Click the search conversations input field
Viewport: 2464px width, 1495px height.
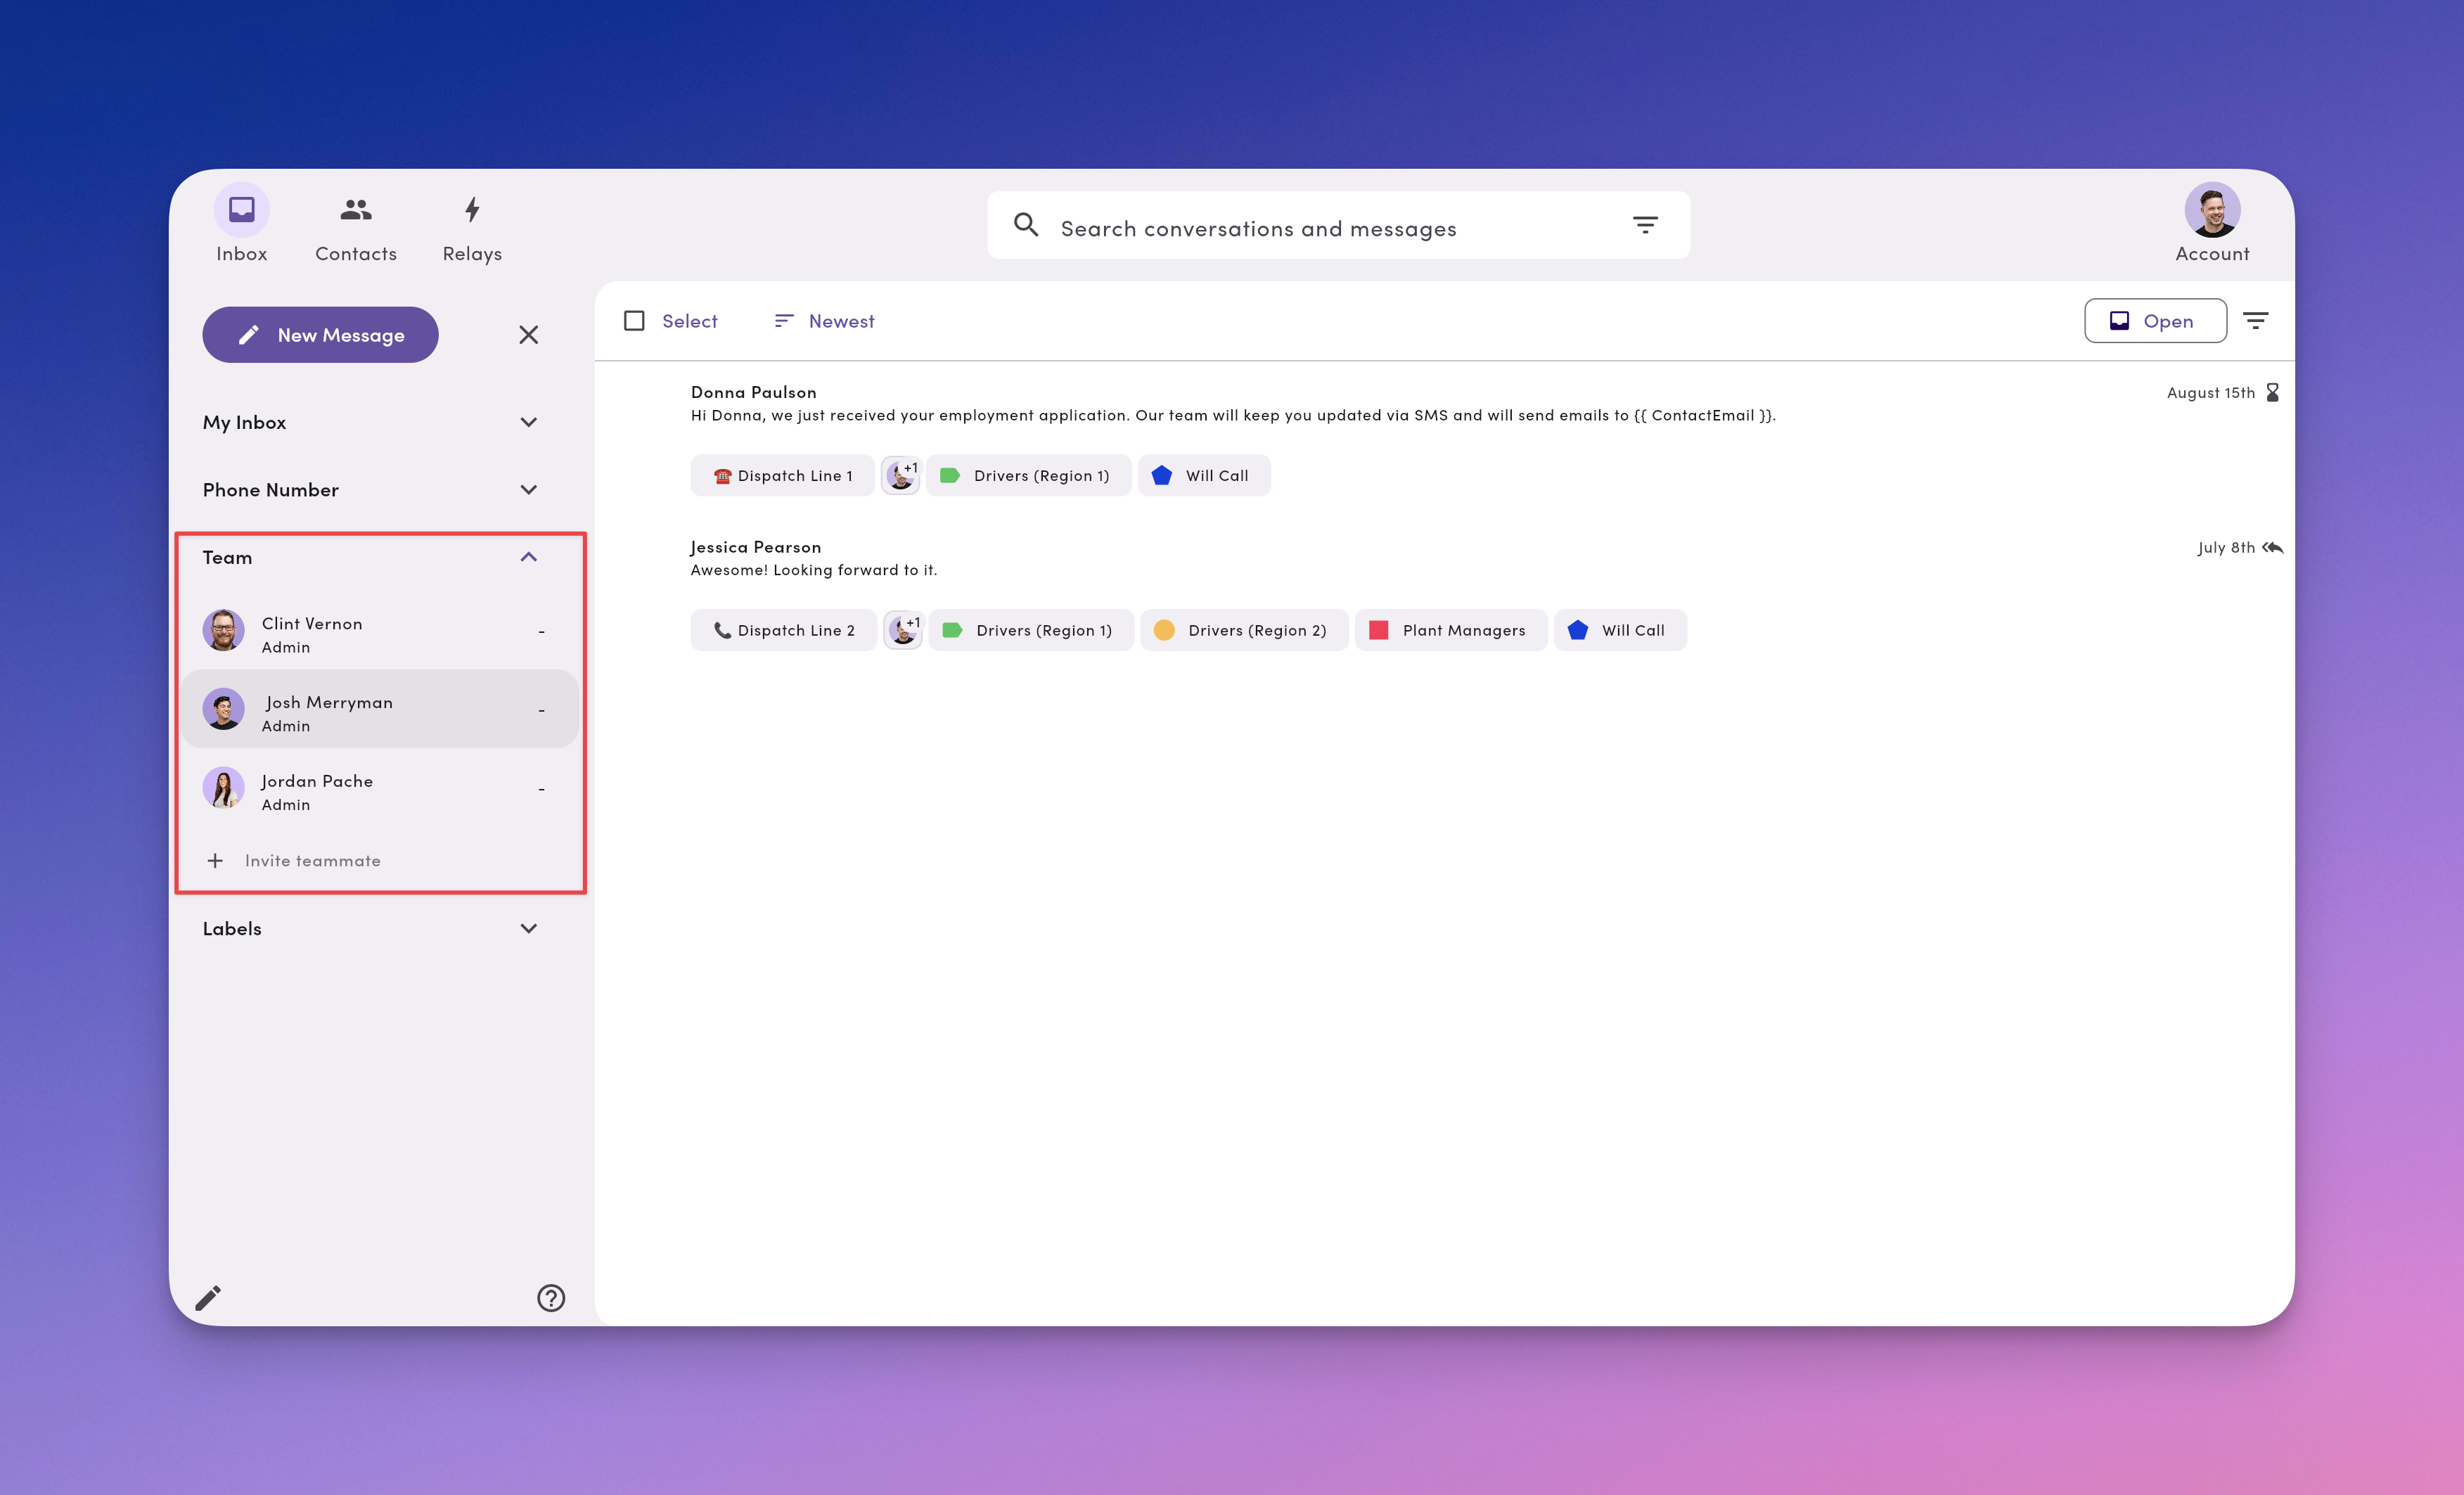(x=1258, y=229)
